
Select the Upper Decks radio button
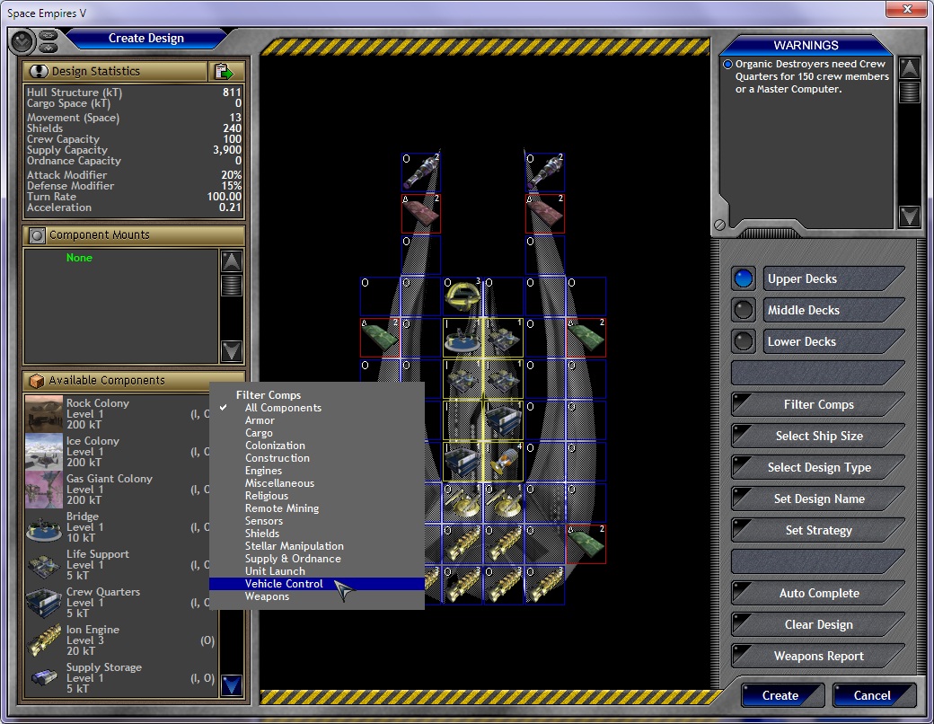tap(744, 278)
